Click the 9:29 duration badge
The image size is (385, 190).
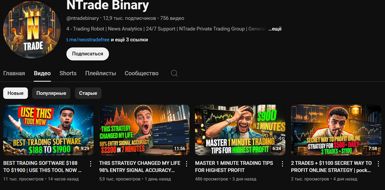tap(85, 148)
